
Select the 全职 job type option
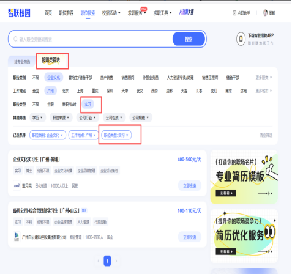(50, 105)
